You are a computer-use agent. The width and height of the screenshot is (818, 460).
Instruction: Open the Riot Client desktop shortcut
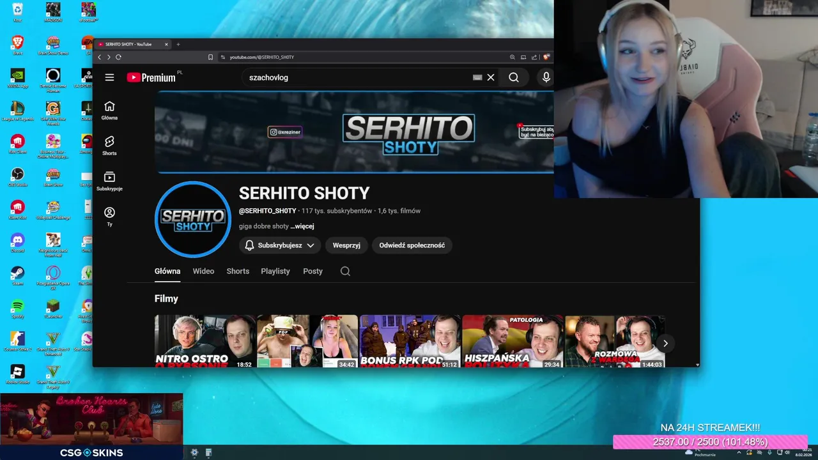17,143
